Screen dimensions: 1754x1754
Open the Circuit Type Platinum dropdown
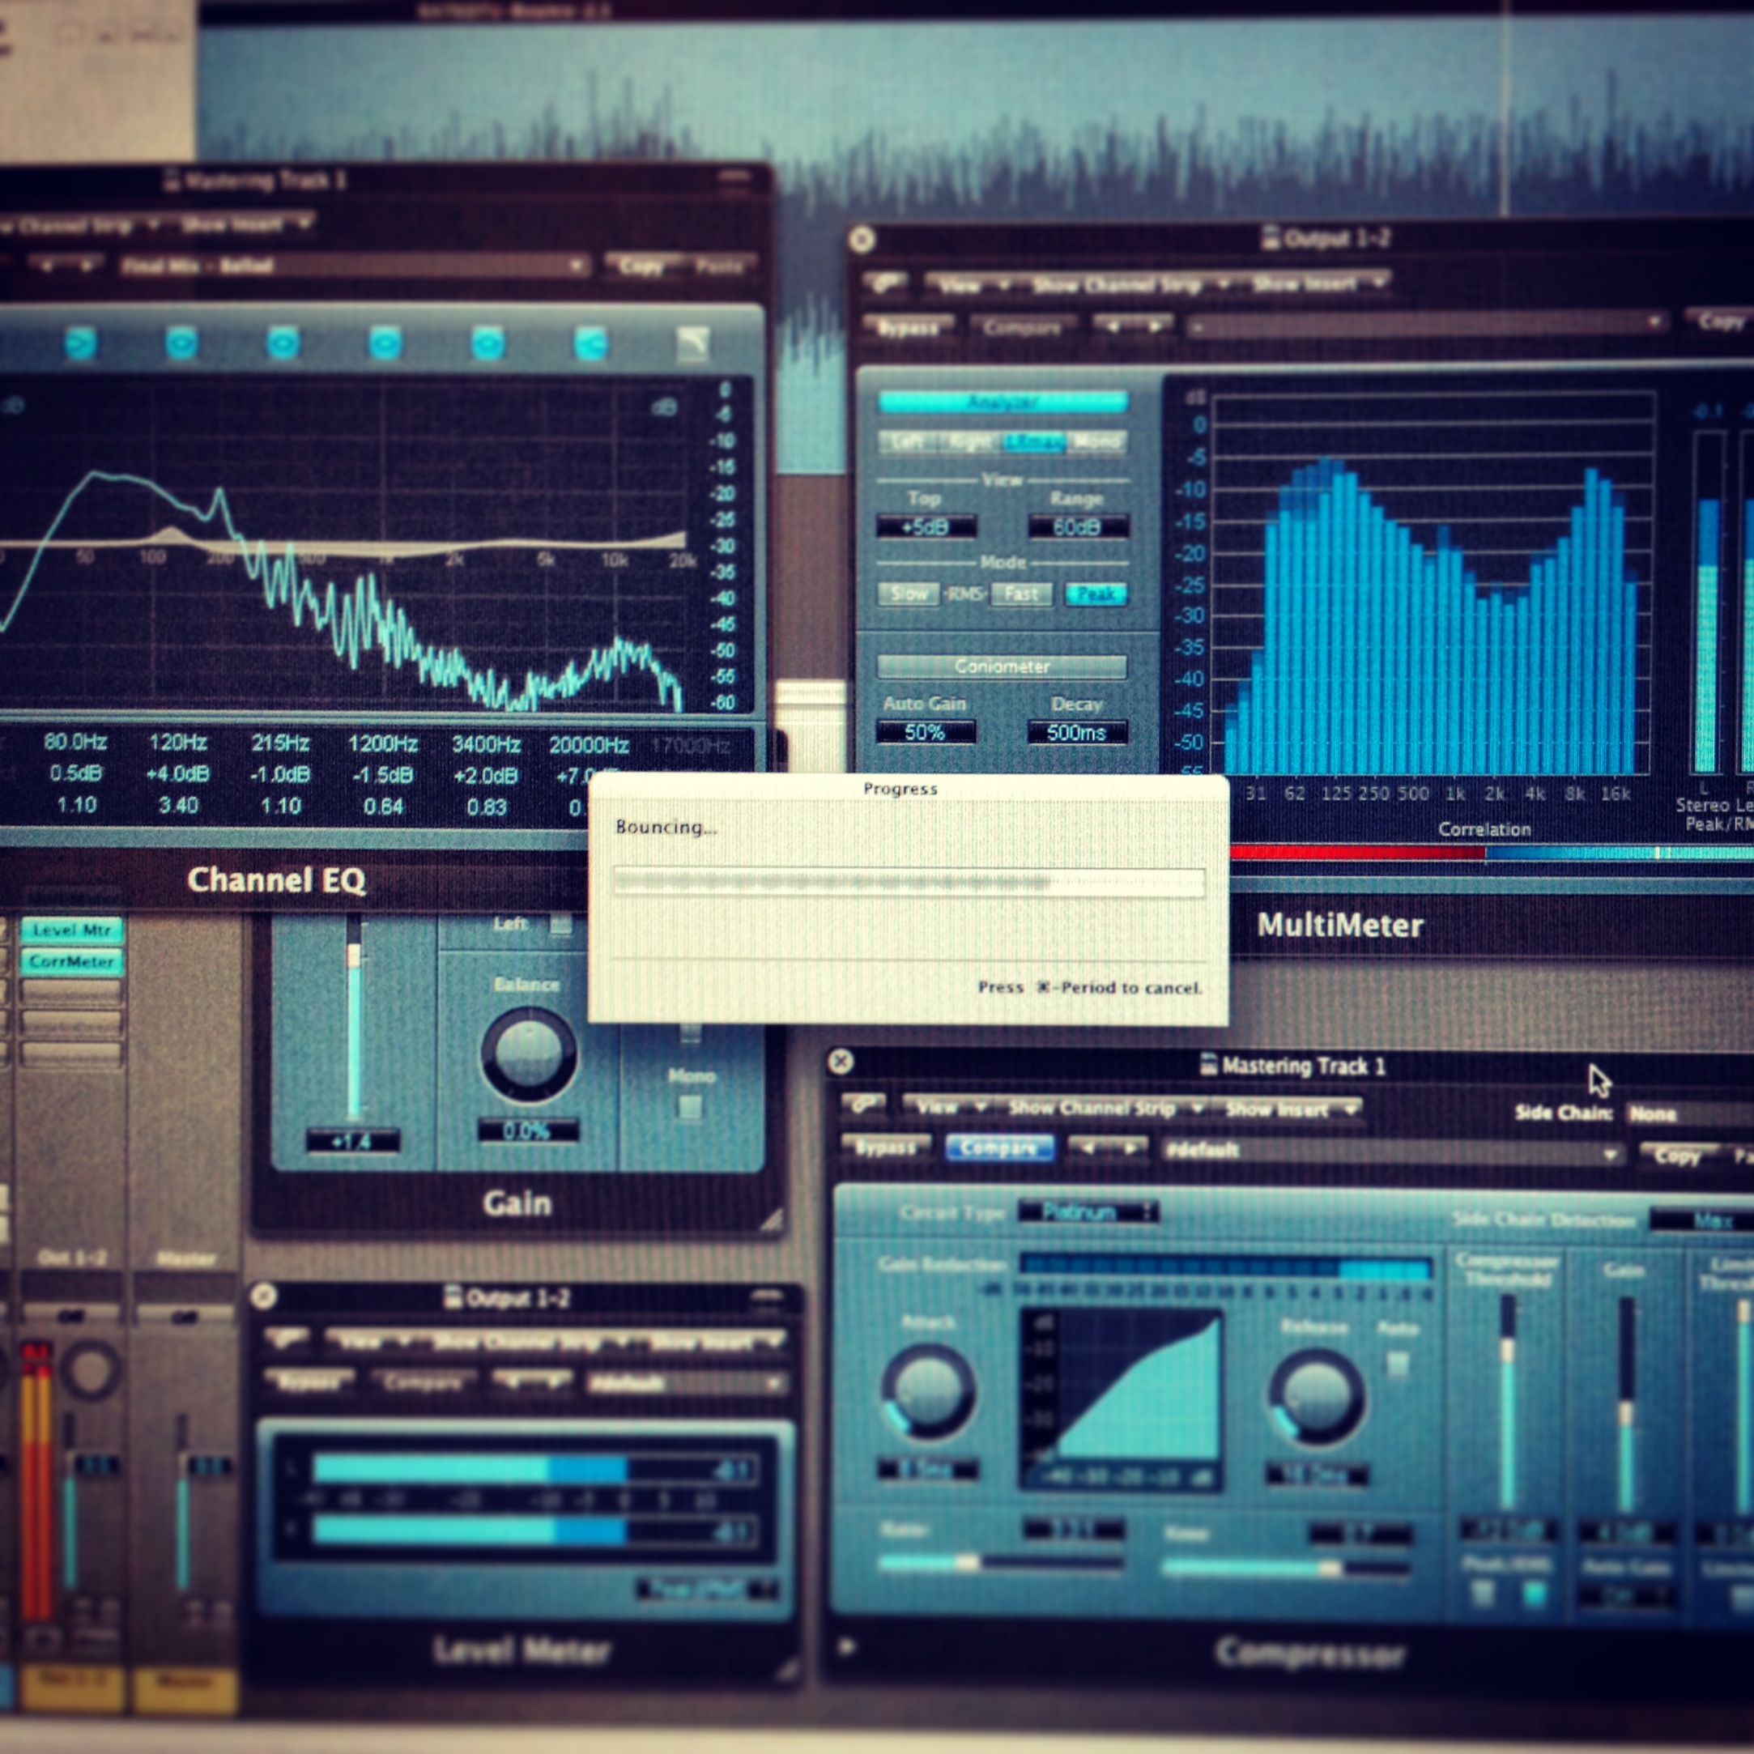1088,1211
